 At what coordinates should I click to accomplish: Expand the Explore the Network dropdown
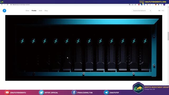click(142, 11)
